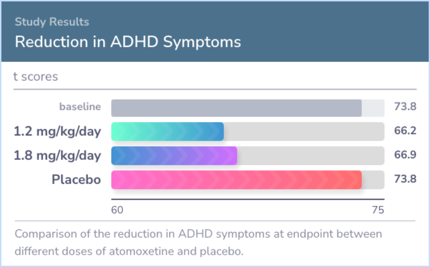Viewport: 430px width, 267px height.
Task: Click the 'Reduction in ADHD Symptoms' title
Action: [x=128, y=42]
